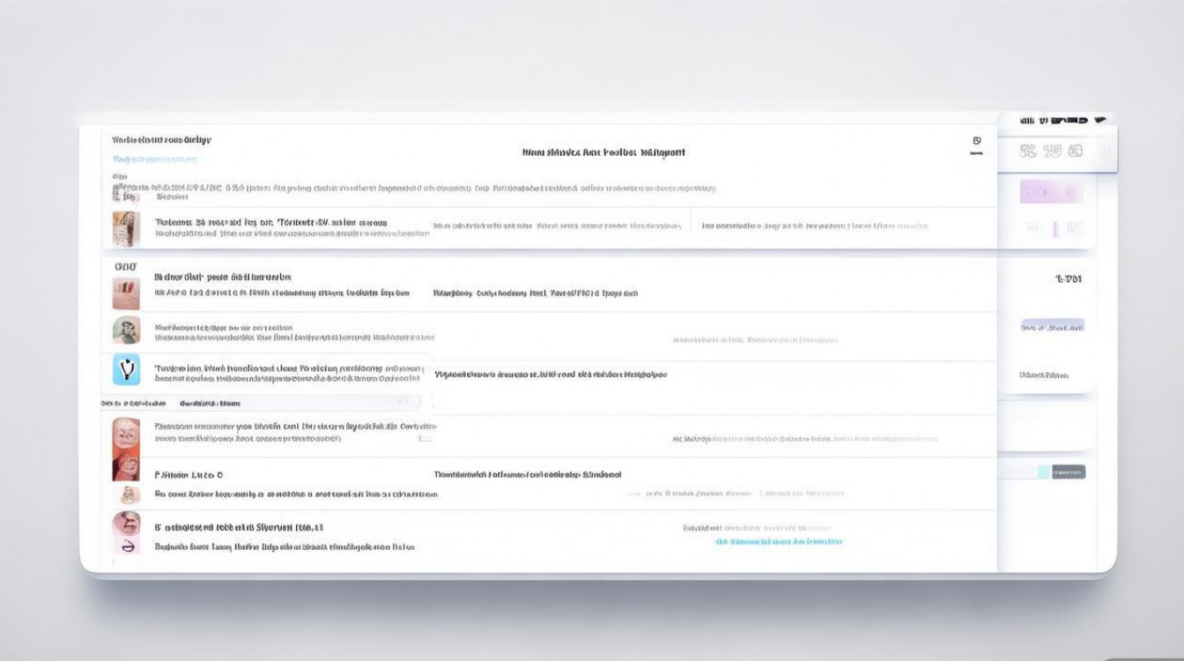Click the blue stethoscope app icon

(x=126, y=368)
